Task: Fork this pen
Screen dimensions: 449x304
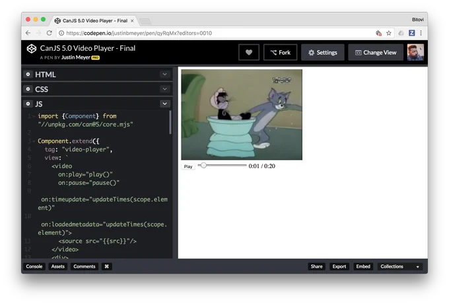Action: [x=281, y=52]
